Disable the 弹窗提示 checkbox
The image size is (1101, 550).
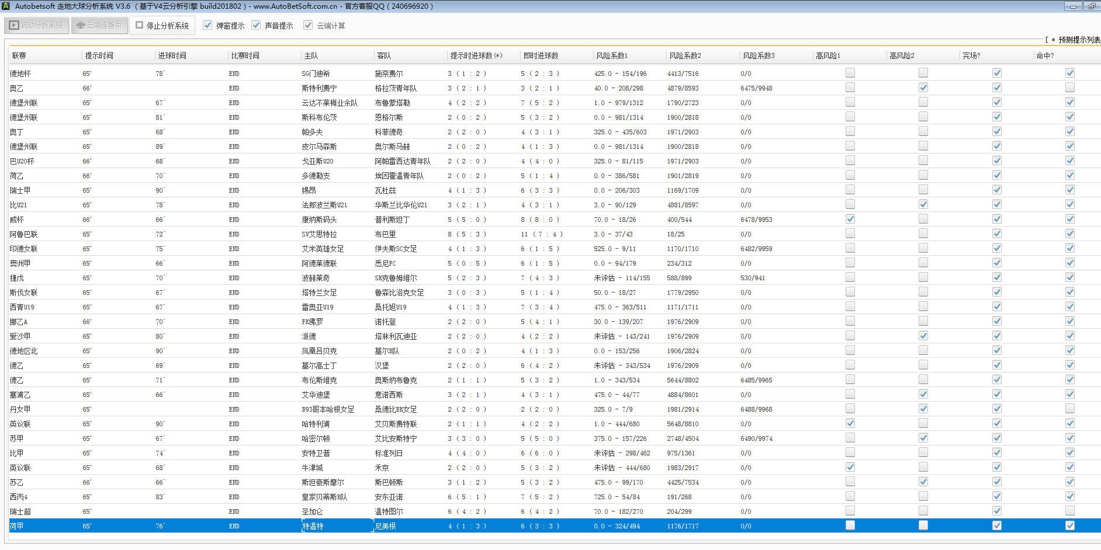(x=207, y=26)
